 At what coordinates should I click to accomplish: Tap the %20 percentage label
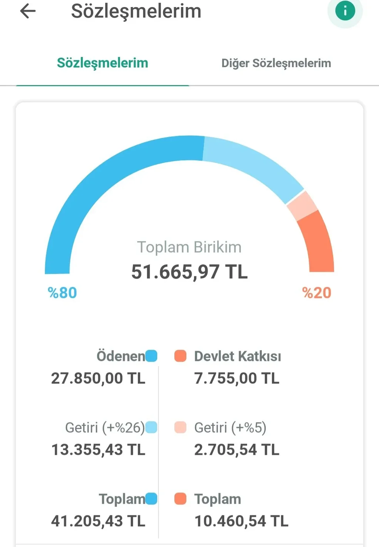tap(316, 293)
